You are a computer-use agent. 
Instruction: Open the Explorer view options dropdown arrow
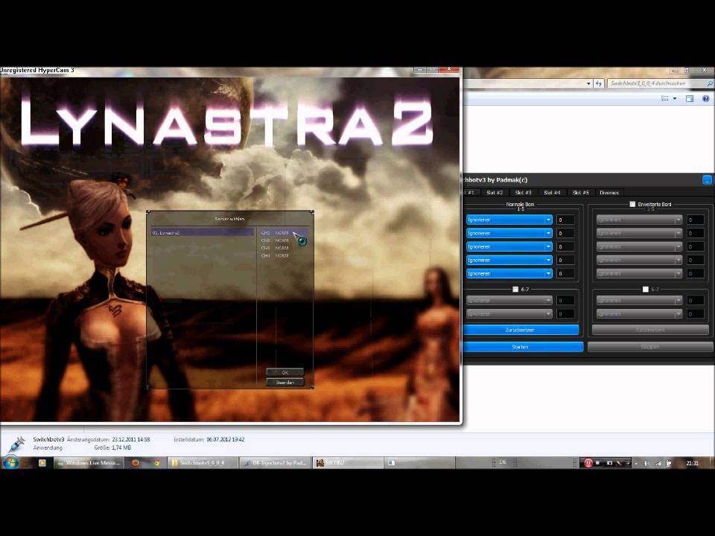675,98
